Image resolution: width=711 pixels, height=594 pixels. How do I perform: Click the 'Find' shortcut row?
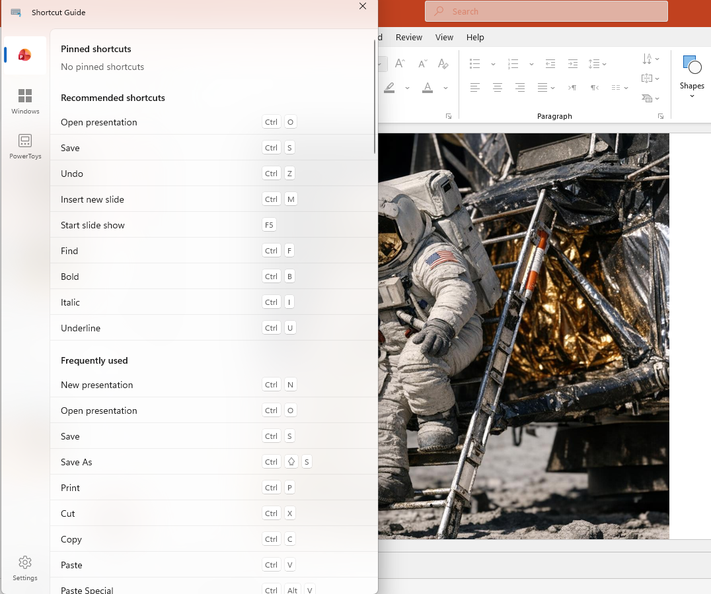[213, 251]
